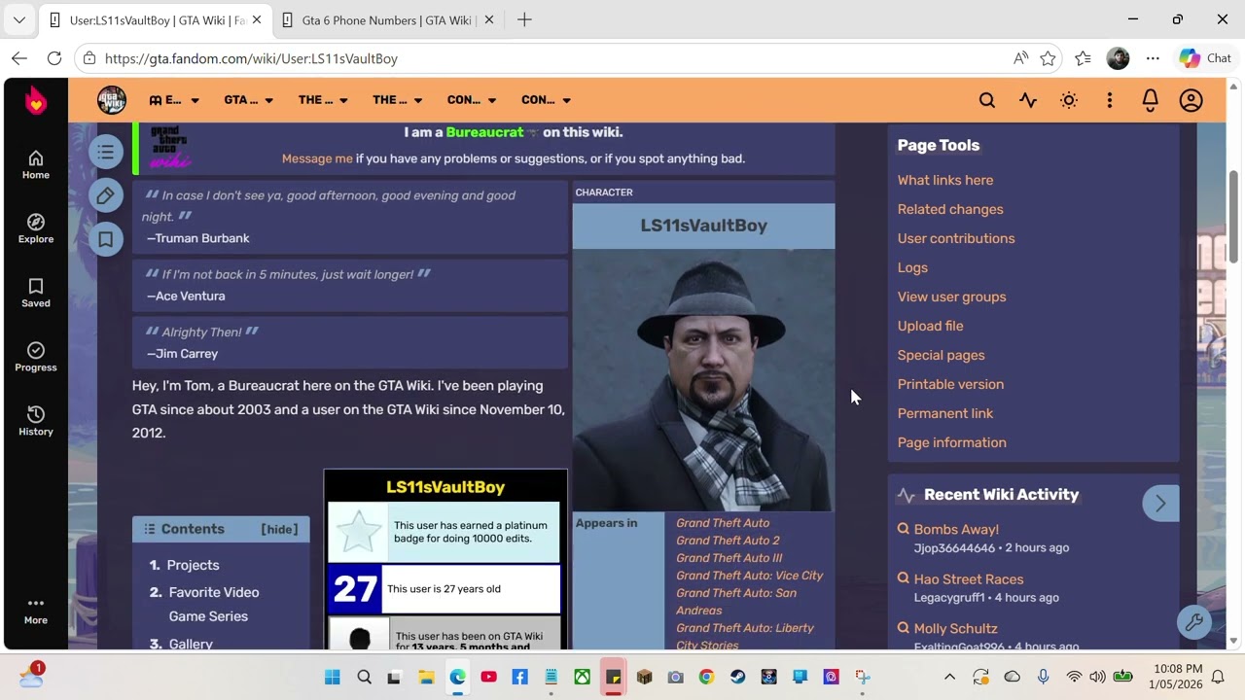Expand the second THE... navigation dropdown
1245x700 pixels.
pos(397,100)
